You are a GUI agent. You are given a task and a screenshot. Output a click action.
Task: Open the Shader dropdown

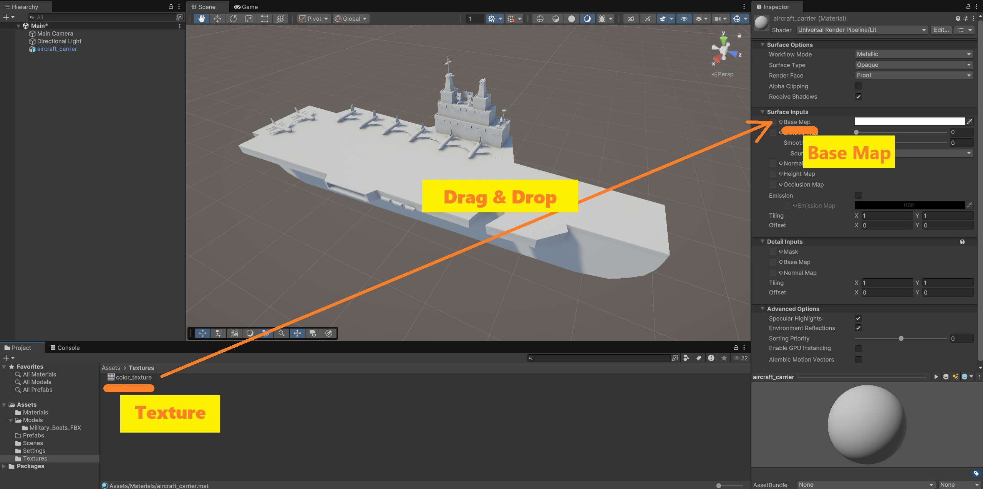coord(862,30)
